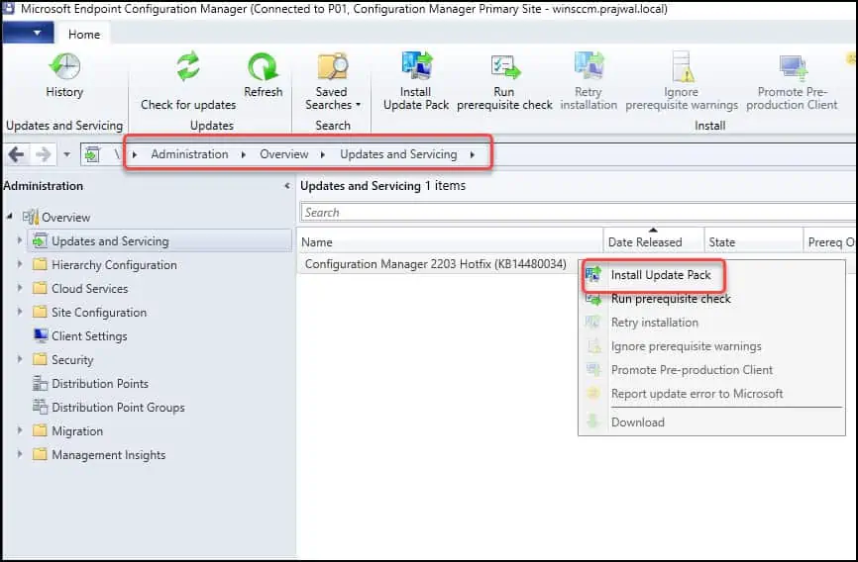Choose Run prerequisite check in context menu
The width and height of the screenshot is (858, 562).
click(671, 299)
